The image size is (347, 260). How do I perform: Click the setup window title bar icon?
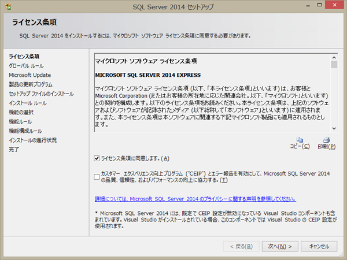pyautogui.click(x=8, y=8)
